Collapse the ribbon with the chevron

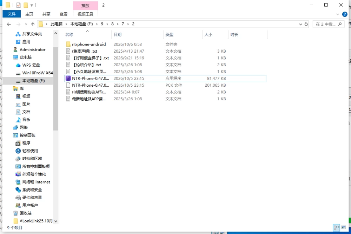[x=338, y=14]
